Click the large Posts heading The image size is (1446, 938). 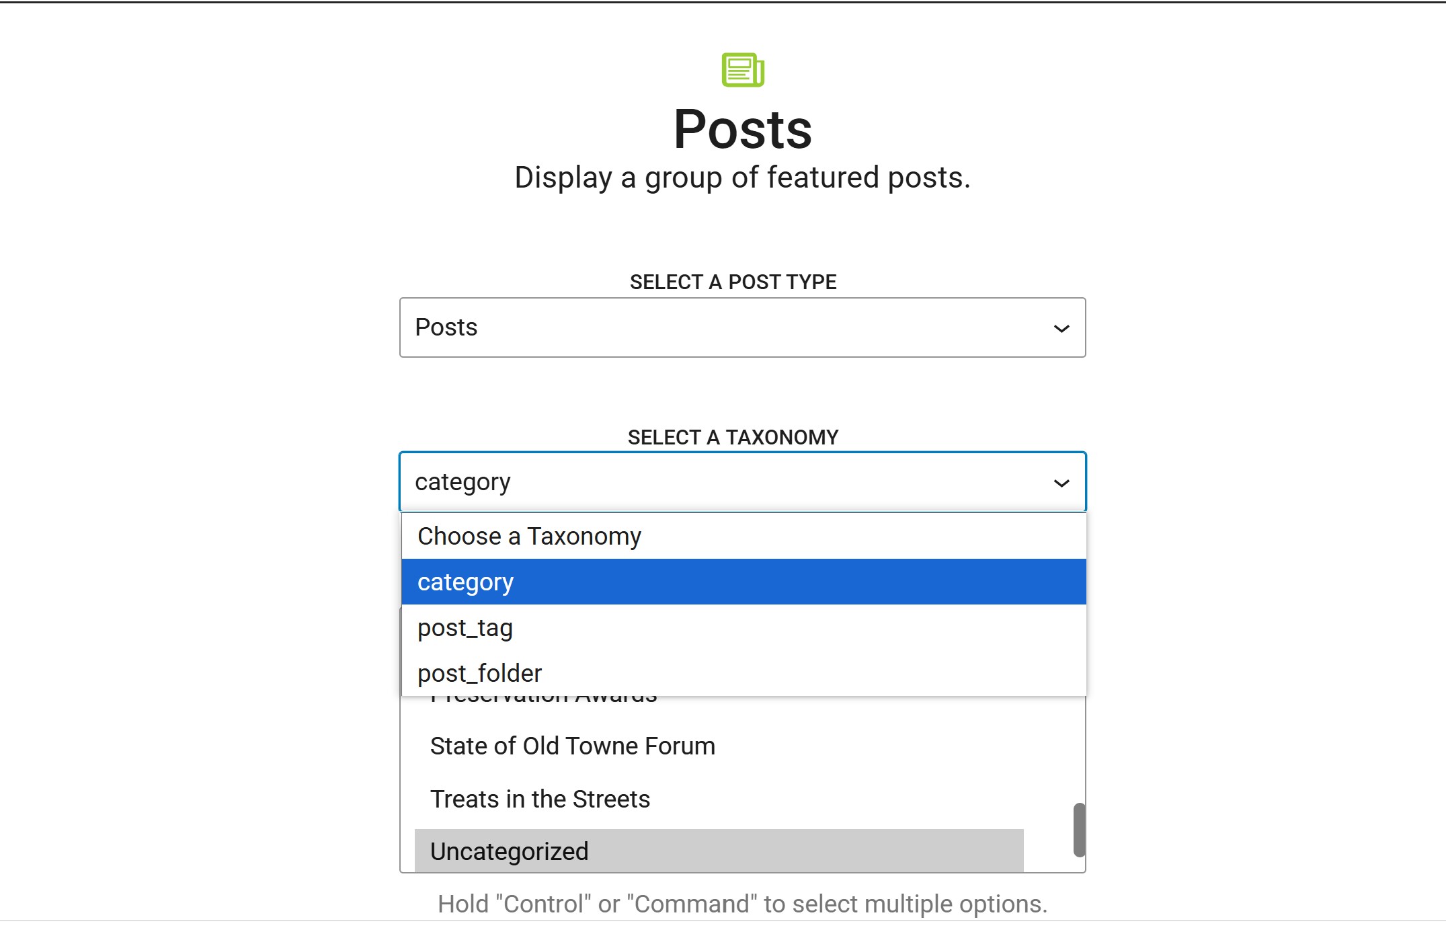click(743, 129)
